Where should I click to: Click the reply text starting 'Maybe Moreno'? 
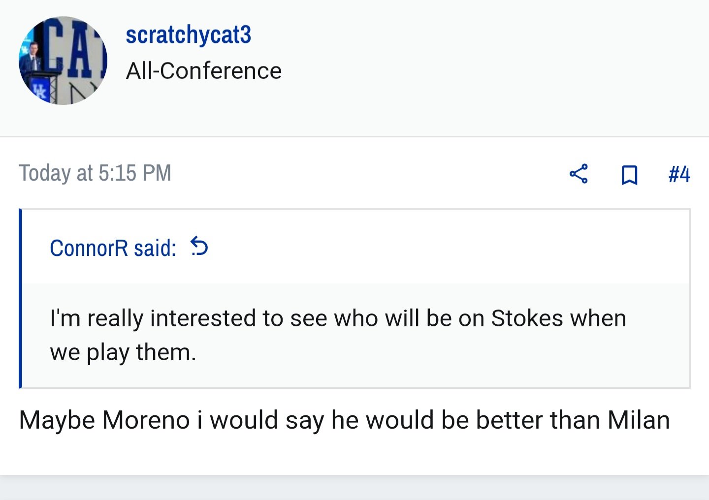click(344, 420)
